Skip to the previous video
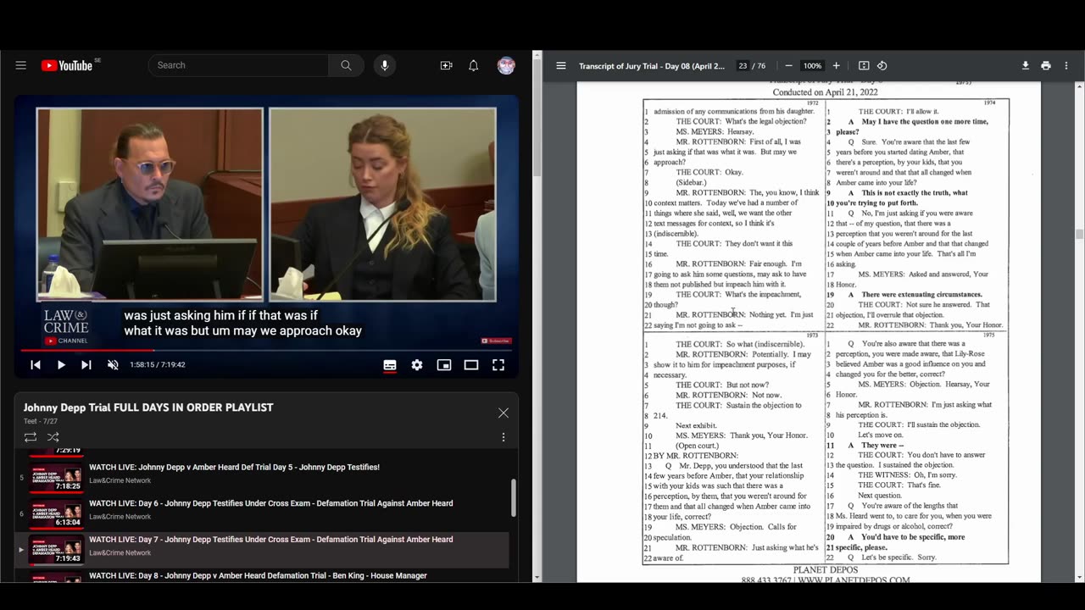This screenshot has width=1085, height=610. click(36, 364)
